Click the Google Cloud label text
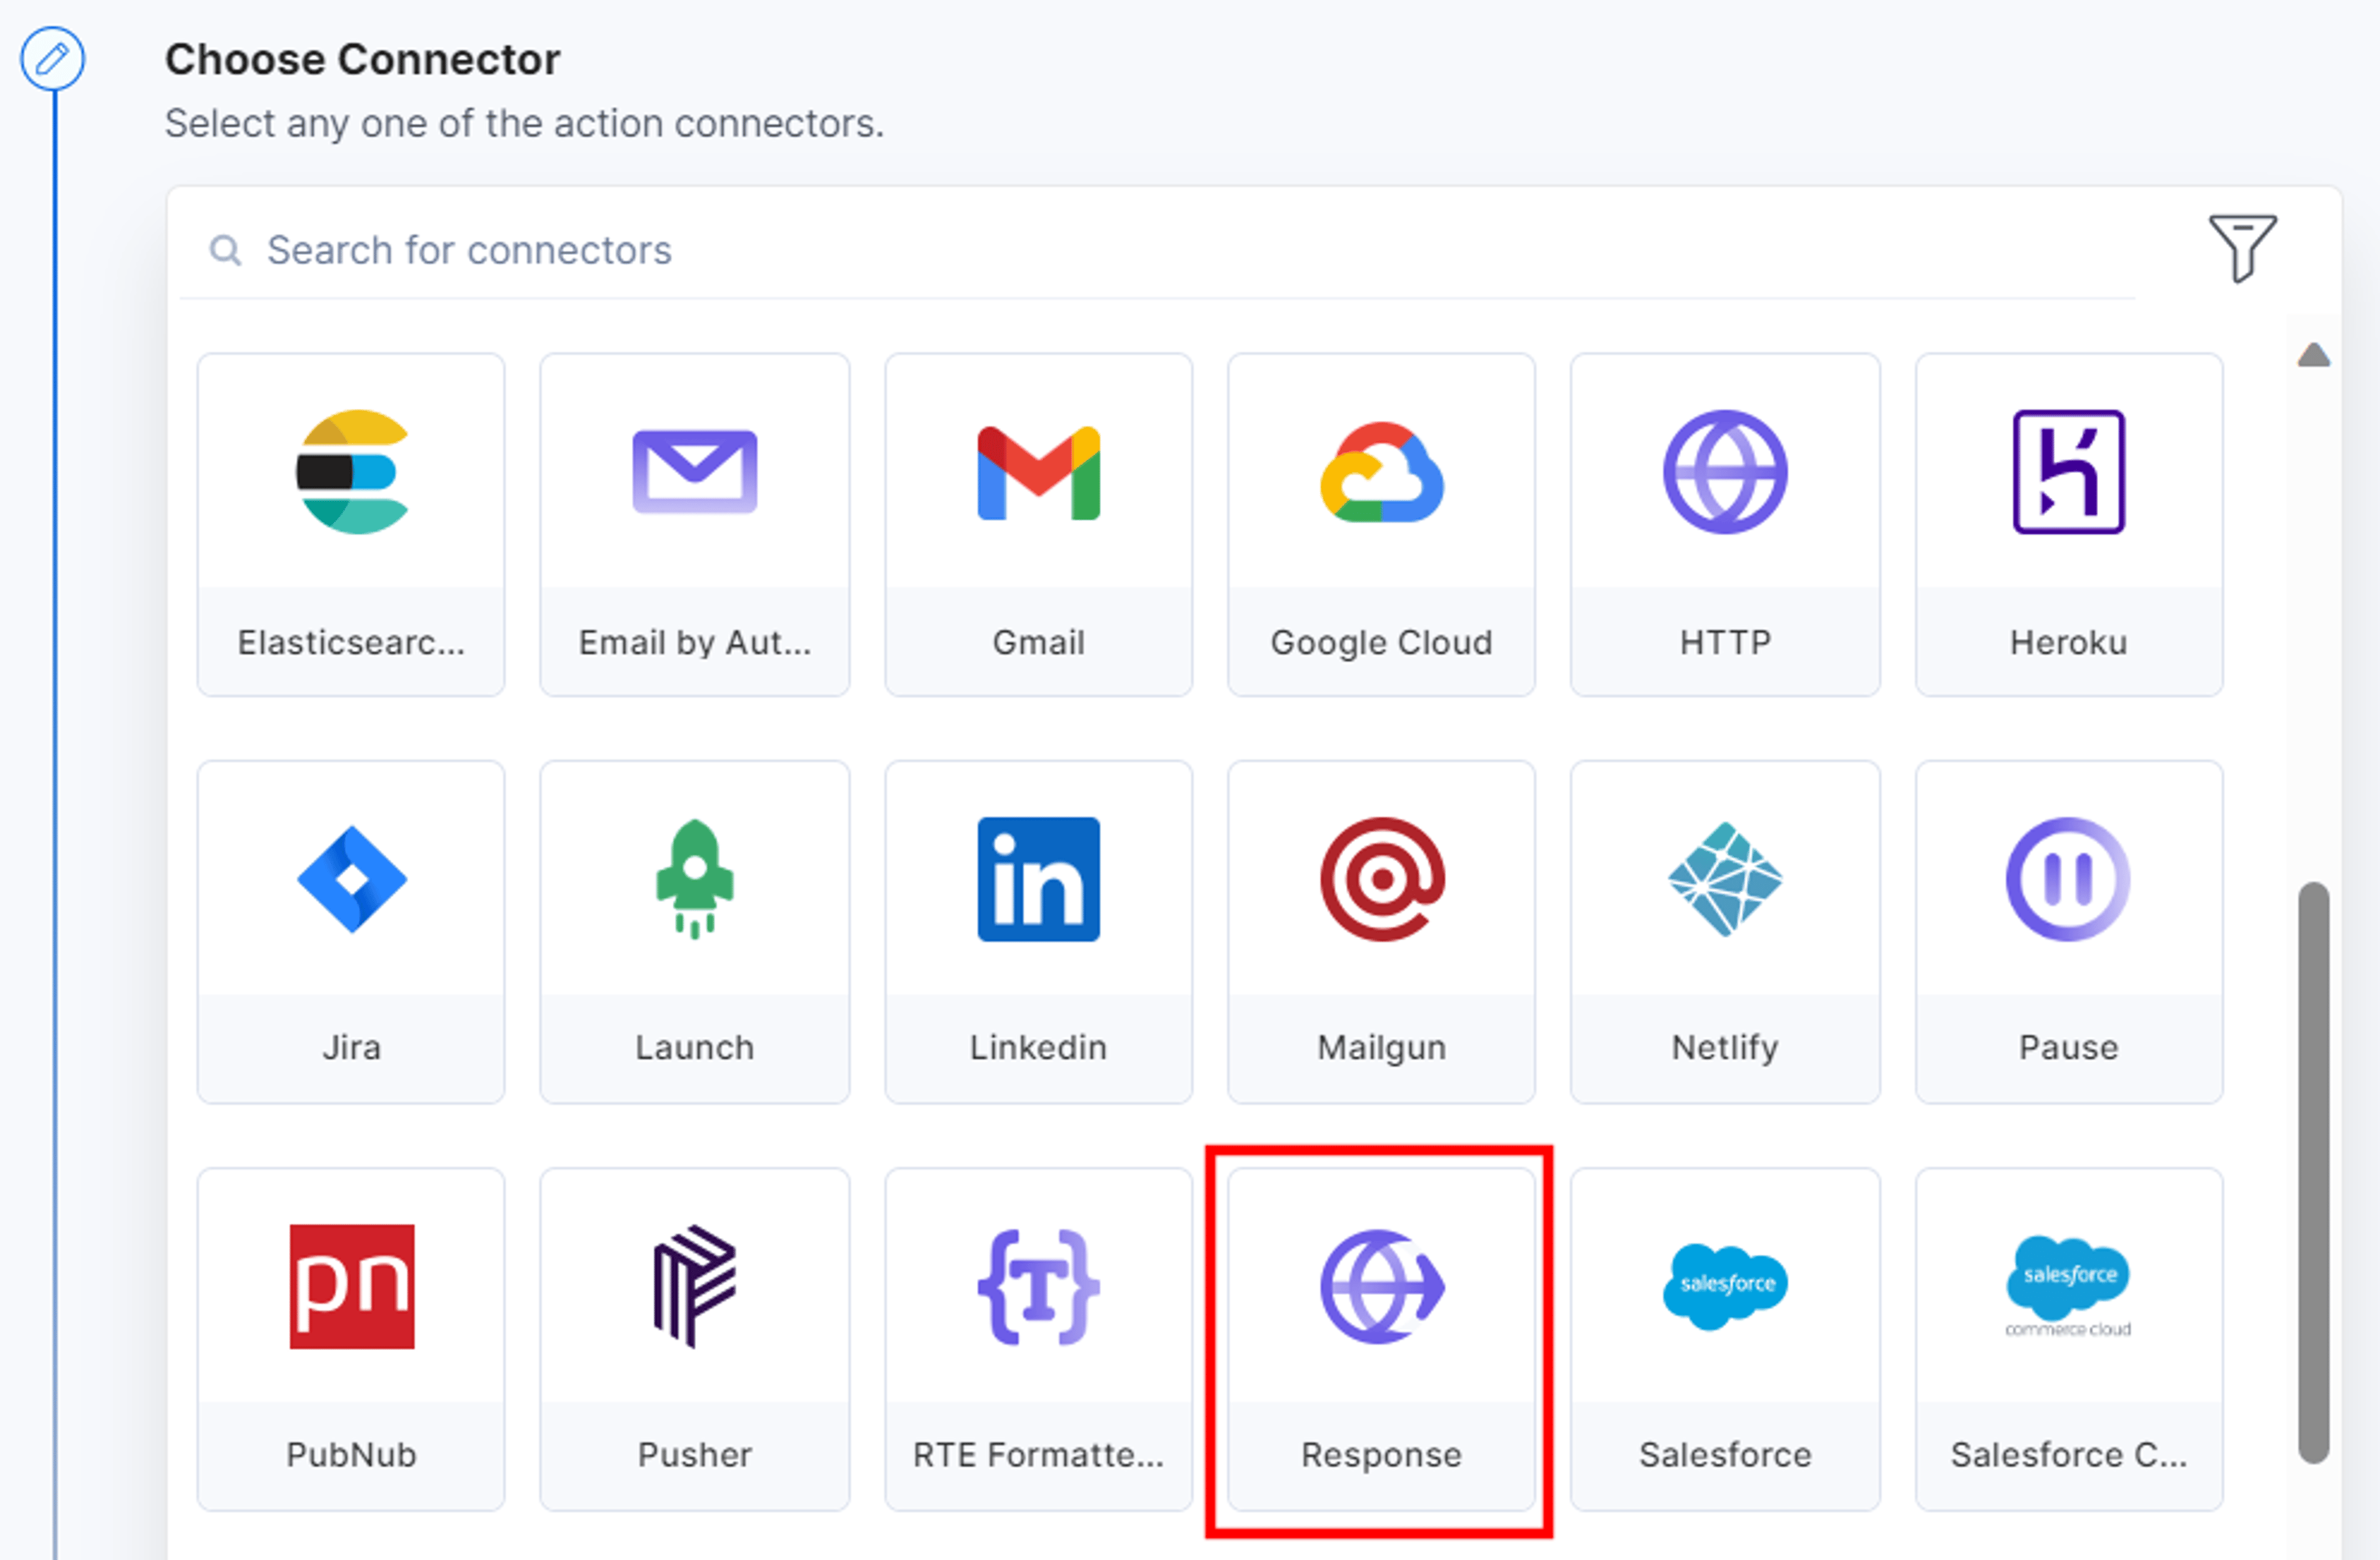This screenshot has height=1560, width=2380. [1381, 642]
